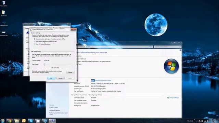Minimize the Control Panel System window
The image size is (219, 123).
click(x=172, y=43)
